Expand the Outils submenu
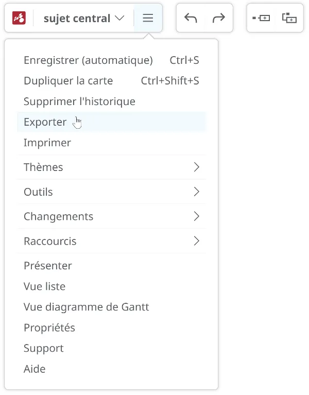Image resolution: width=309 pixels, height=395 pixels. click(112, 192)
